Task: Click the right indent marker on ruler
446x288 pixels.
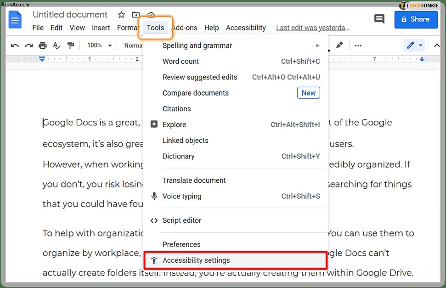Action: [422, 59]
